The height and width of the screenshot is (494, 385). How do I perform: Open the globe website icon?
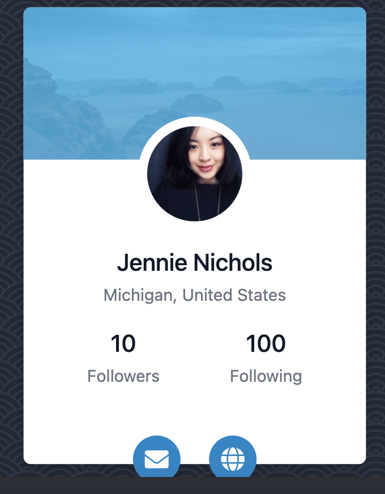(x=233, y=458)
